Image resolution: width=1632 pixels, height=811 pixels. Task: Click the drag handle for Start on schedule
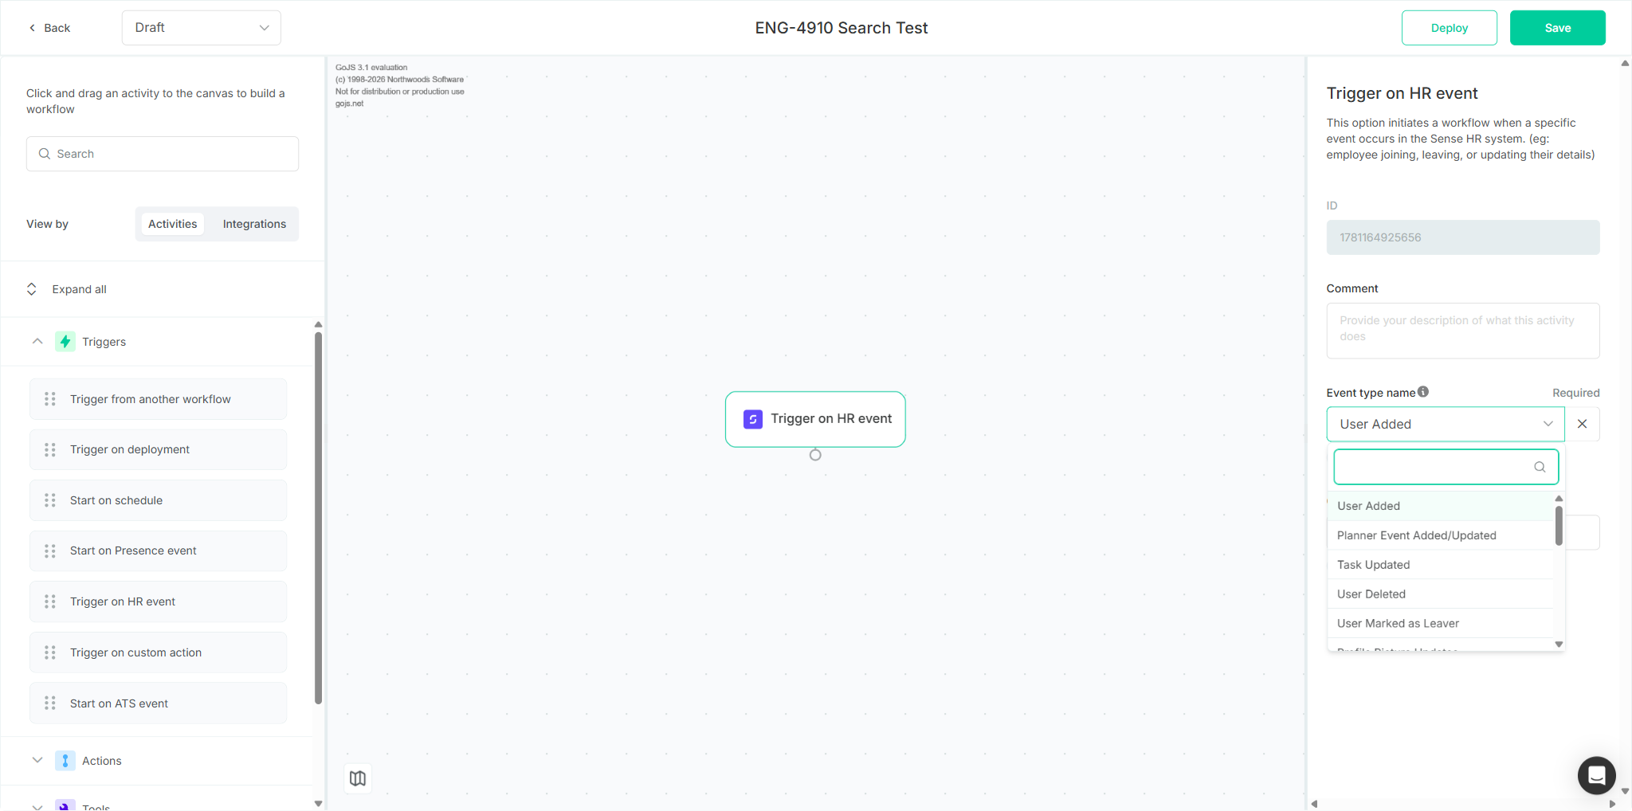click(50, 500)
